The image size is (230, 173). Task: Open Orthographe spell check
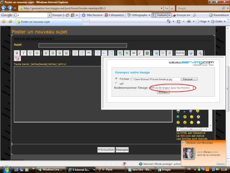[139, 15]
